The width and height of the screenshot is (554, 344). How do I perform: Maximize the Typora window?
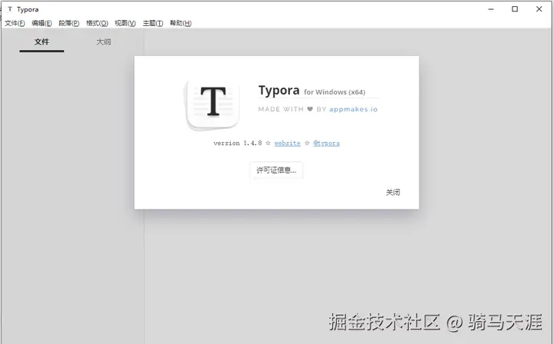(x=515, y=9)
